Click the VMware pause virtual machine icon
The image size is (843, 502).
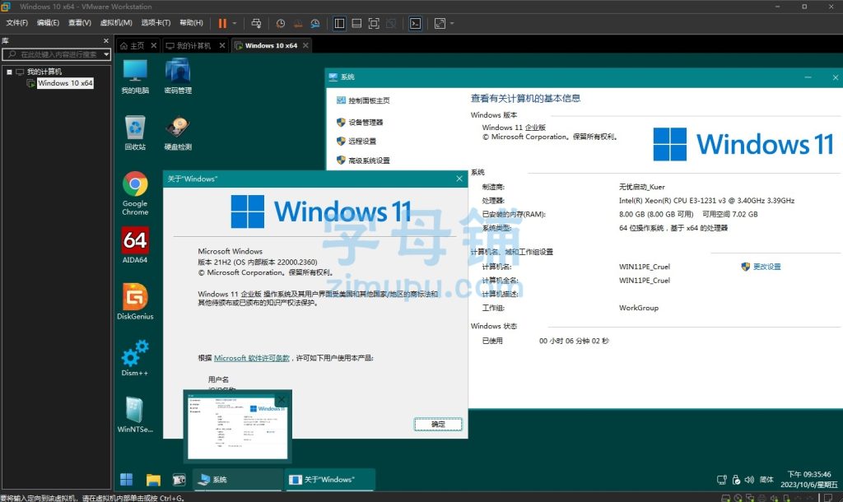222,23
